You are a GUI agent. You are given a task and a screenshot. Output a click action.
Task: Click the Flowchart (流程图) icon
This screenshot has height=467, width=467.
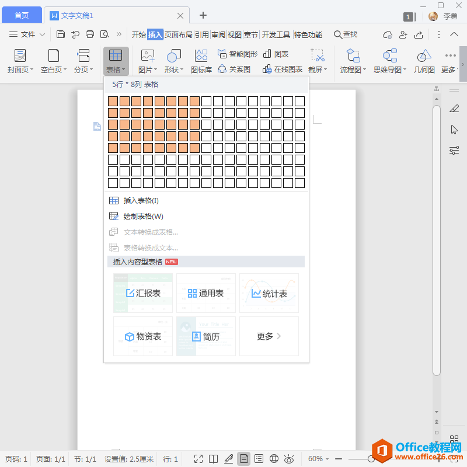coord(353,62)
